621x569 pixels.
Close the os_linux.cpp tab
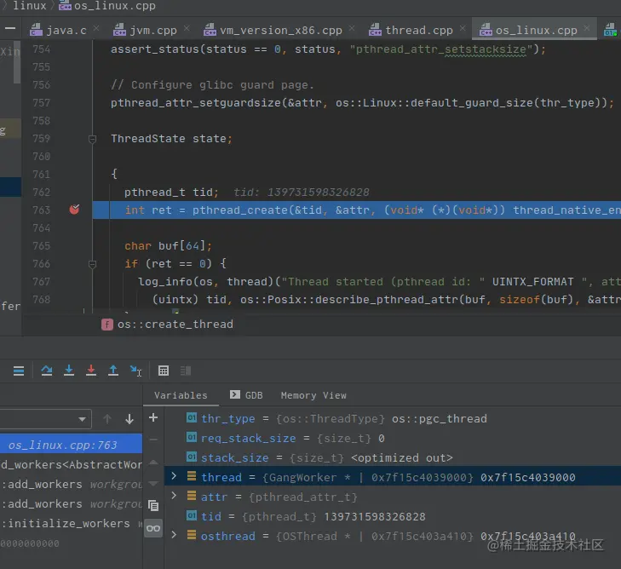pos(587,28)
